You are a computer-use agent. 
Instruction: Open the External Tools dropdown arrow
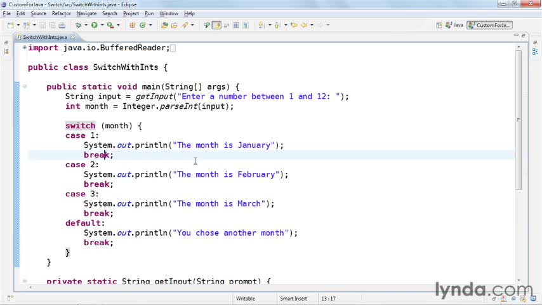click(118, 25)
